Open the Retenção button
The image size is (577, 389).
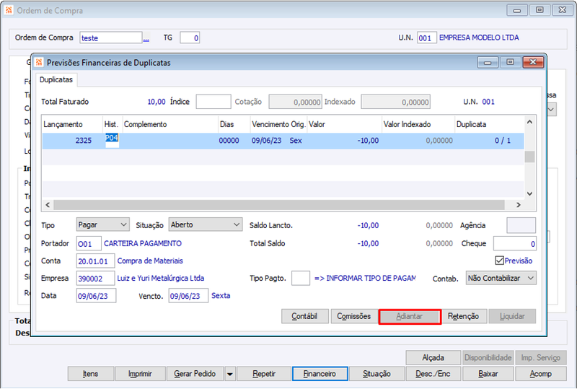(x=463, y=316)
